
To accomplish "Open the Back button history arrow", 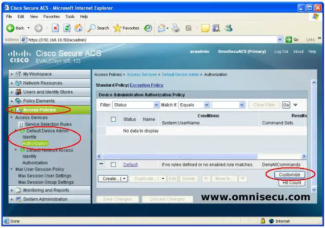I will (x=28, y=28).
